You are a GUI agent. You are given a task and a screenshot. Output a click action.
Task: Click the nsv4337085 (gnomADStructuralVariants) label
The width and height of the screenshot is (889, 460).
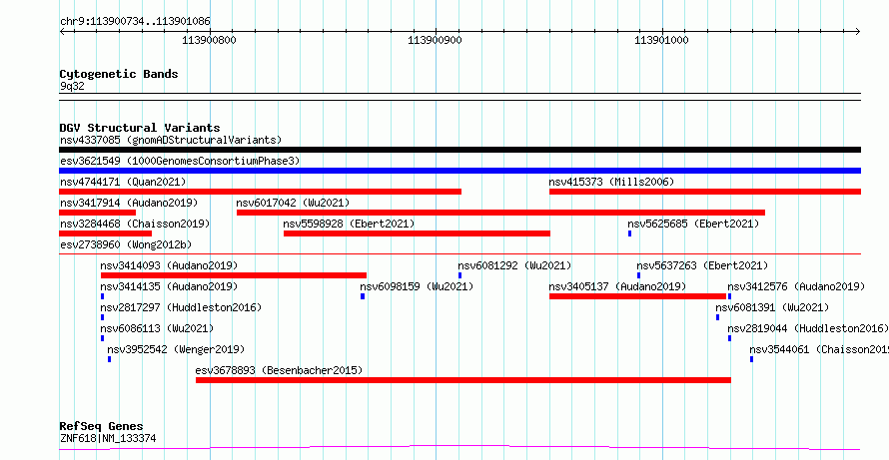coord(171,140)
